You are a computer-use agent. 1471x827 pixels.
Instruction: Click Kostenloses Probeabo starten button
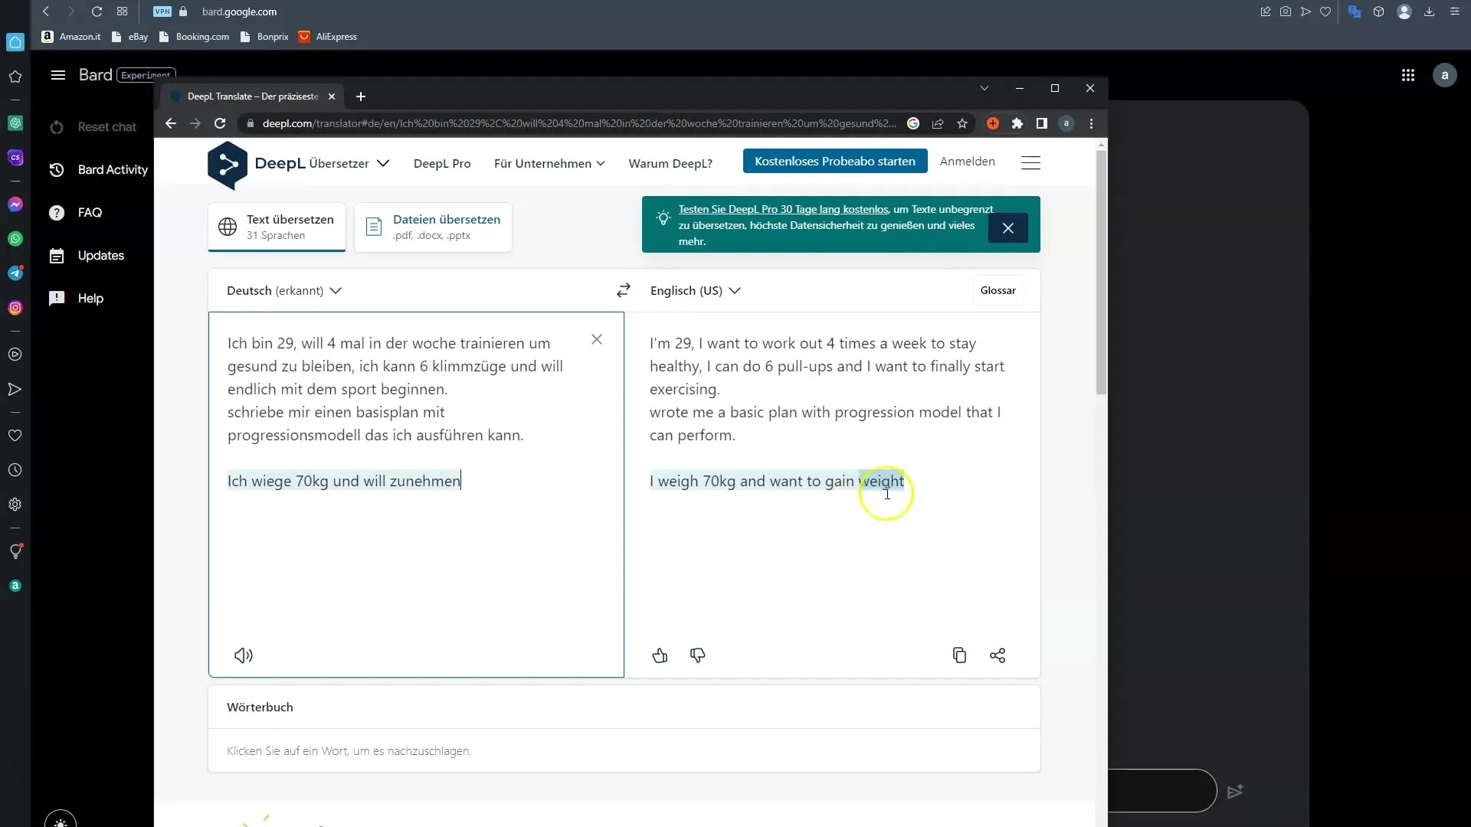836,162
